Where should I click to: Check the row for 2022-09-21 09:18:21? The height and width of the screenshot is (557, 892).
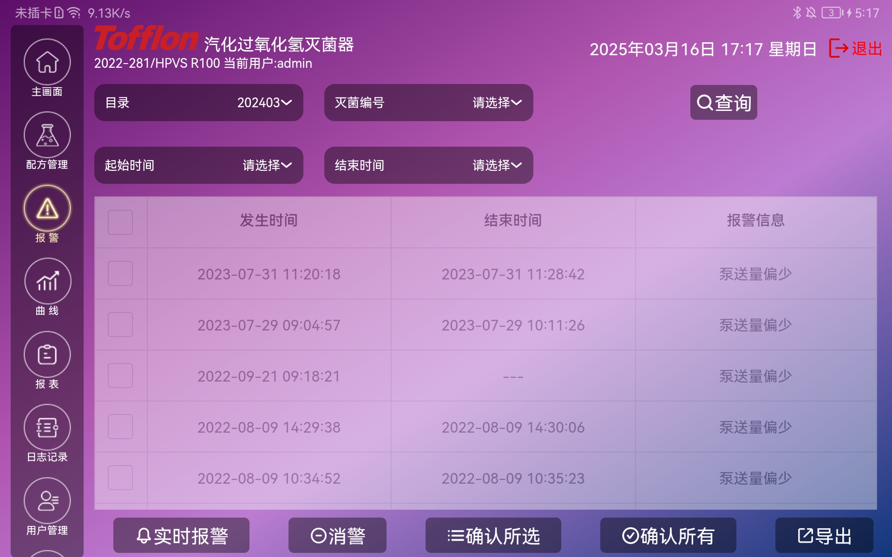click(120, 376)
